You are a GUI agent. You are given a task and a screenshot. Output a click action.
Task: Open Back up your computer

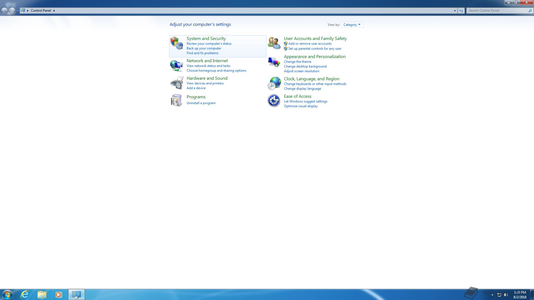coord(204,48)
